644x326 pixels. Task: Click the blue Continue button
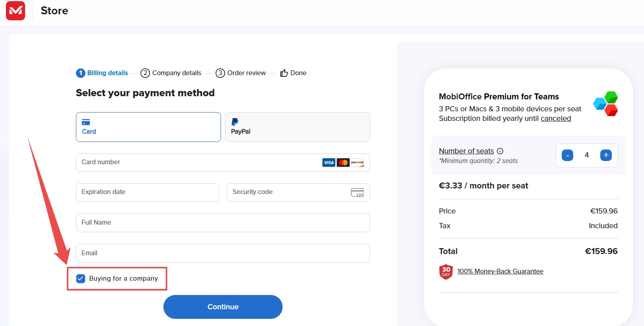click(x=223, y=307)
